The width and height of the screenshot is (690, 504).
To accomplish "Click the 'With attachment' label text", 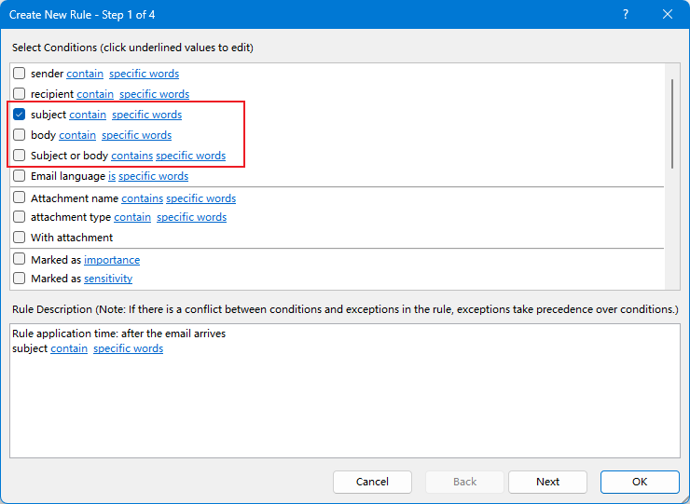I will [x=72, y=238].
